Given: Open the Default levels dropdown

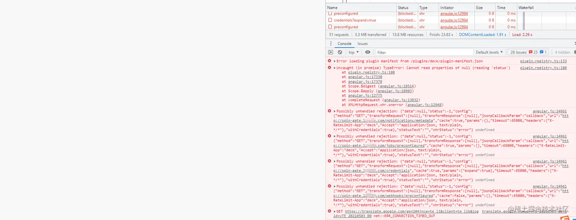Looking at the screenshot, I should pyautogui.click(x=489, y=52).
